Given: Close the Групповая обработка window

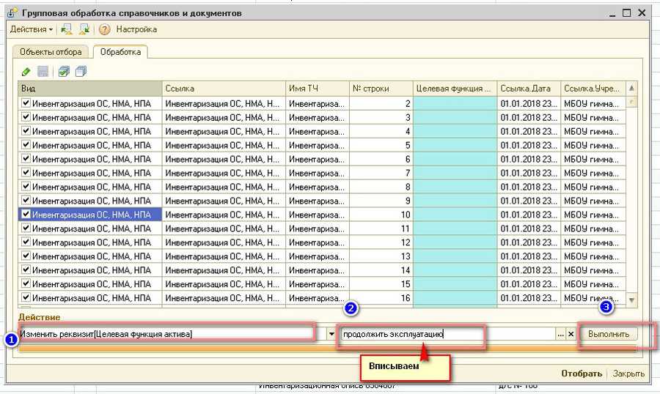Looking at the screenshot, I should (642, 13).
